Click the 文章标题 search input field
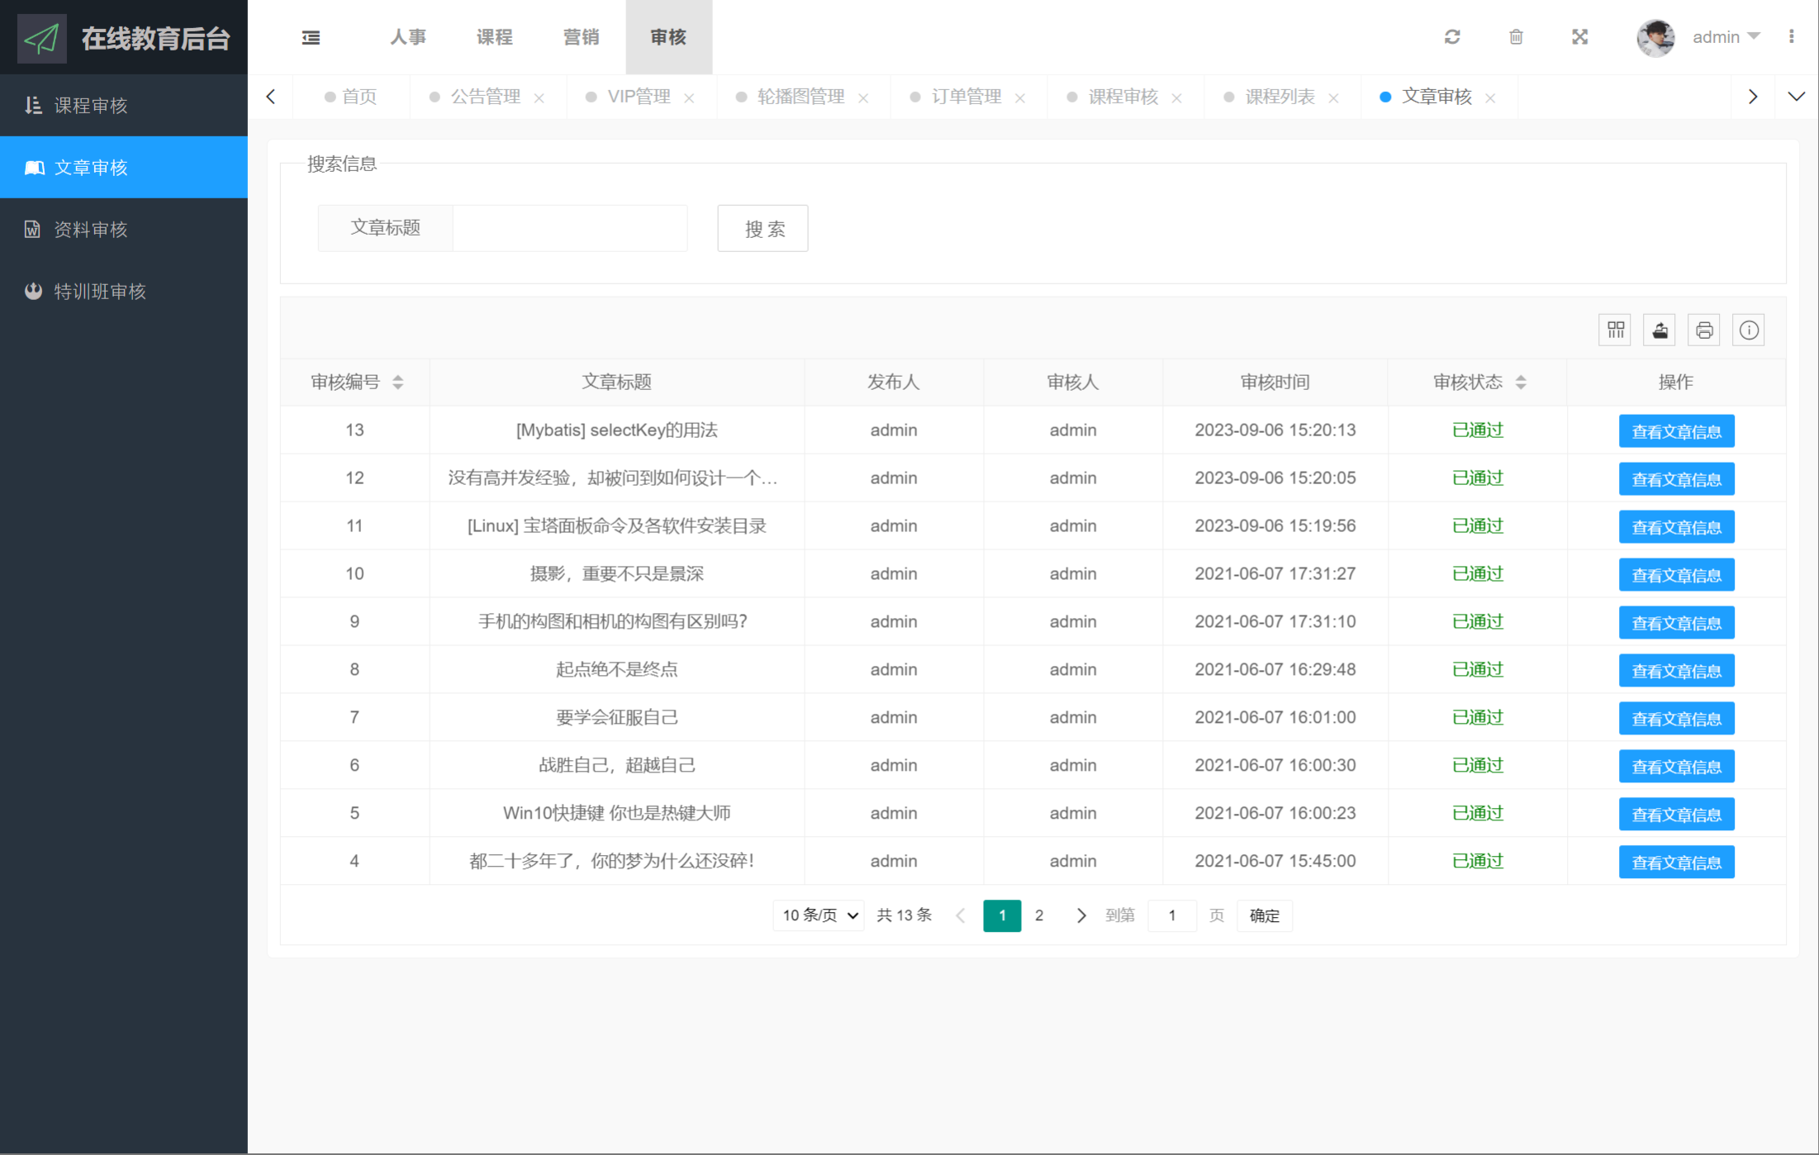 [x=569, y=228]
